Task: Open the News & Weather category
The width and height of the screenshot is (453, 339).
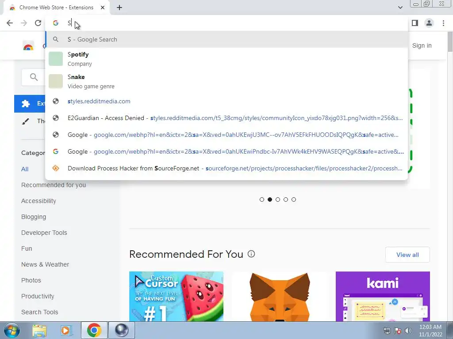Action: pyautogui.click(x=45, y=264)
